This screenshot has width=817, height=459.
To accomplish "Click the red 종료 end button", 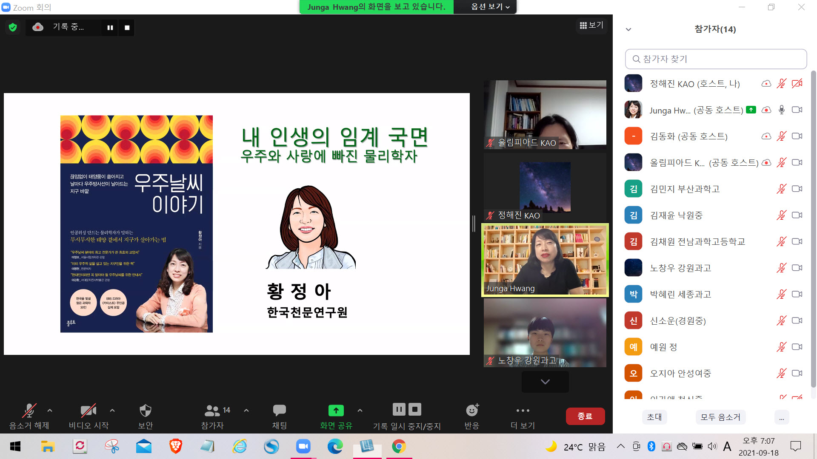I will click(x=585, y=416).
